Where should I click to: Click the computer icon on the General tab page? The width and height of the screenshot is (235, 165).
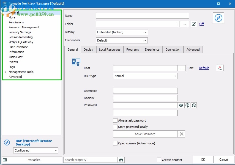point(76,62)
